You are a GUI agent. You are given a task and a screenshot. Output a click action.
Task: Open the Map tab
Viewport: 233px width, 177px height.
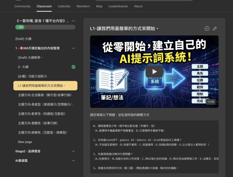click(99, 6)
